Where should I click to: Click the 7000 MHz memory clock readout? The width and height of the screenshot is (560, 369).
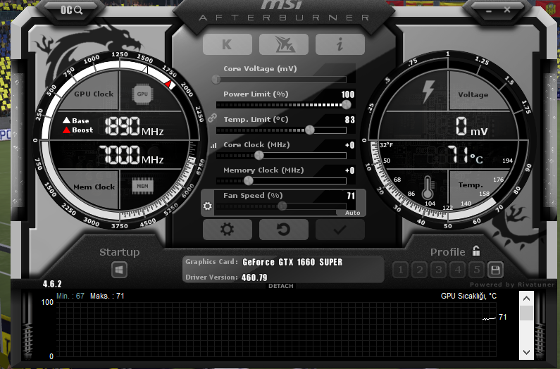point(131,155)
